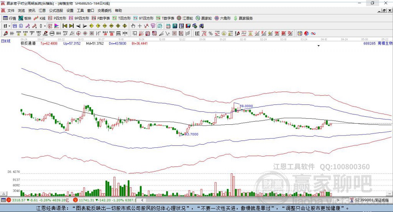The image size is (393, 212).
Task: Open the 江恩 menu
Action: [42, 10]
